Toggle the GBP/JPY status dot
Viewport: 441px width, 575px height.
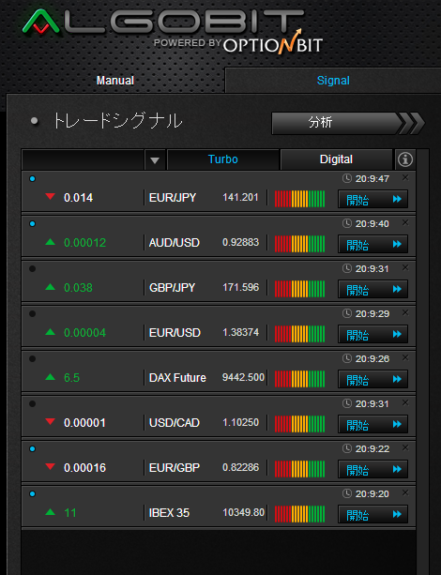tap(32, 269)
